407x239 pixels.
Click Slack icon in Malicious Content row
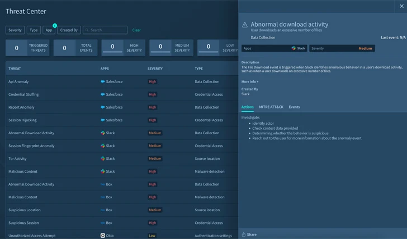[x=103, y=171]
